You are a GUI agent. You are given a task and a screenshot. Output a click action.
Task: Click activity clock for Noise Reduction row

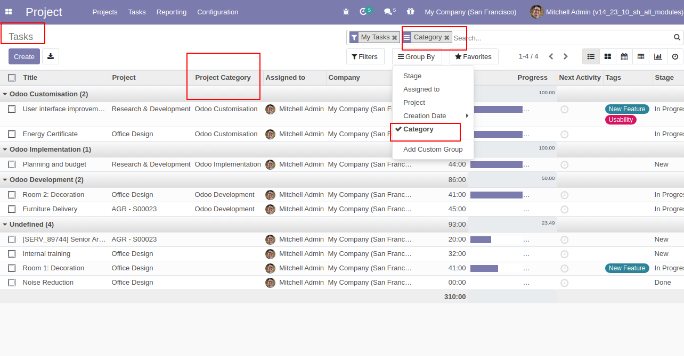(565, 283)
